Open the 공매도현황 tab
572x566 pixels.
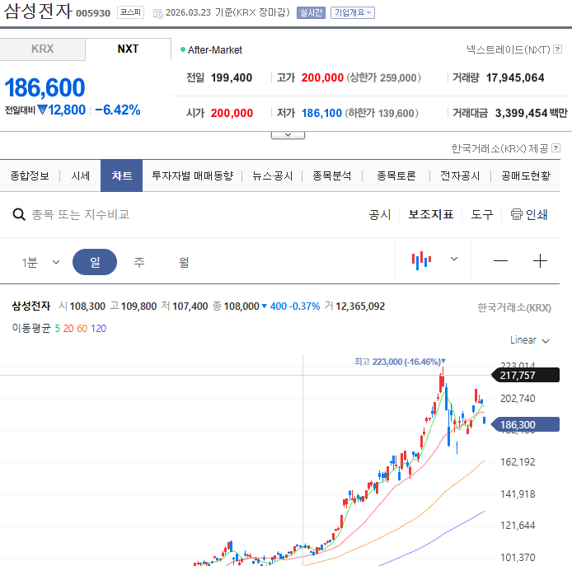click(x=526, y=175)
